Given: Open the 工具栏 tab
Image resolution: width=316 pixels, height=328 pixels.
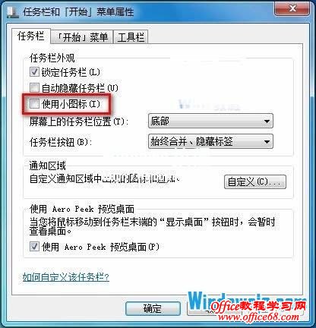Looking at the screenshot, I should (131, 37).
